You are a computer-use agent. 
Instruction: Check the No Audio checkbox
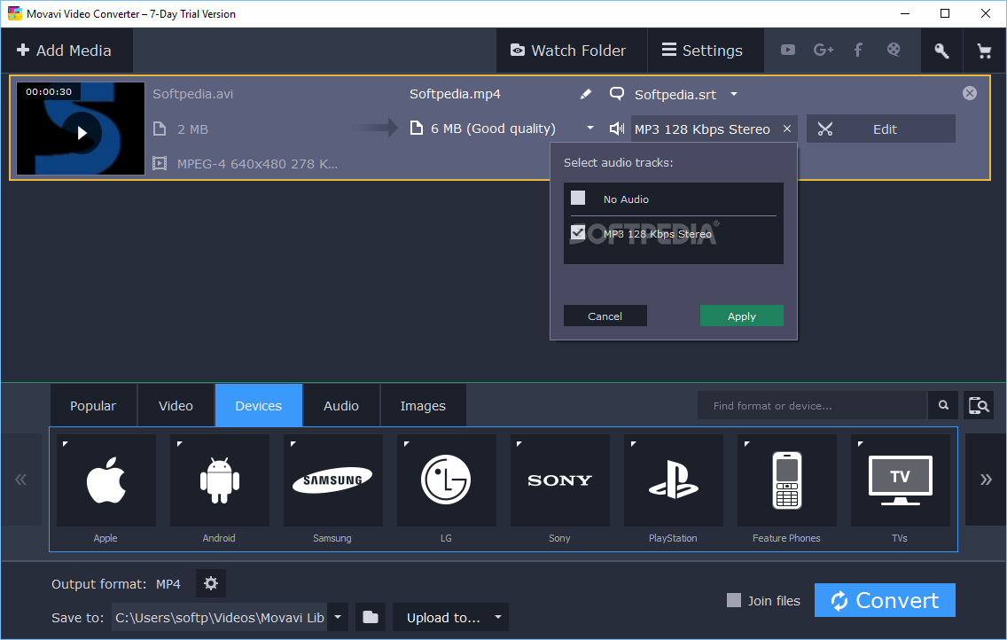(578, 198)
